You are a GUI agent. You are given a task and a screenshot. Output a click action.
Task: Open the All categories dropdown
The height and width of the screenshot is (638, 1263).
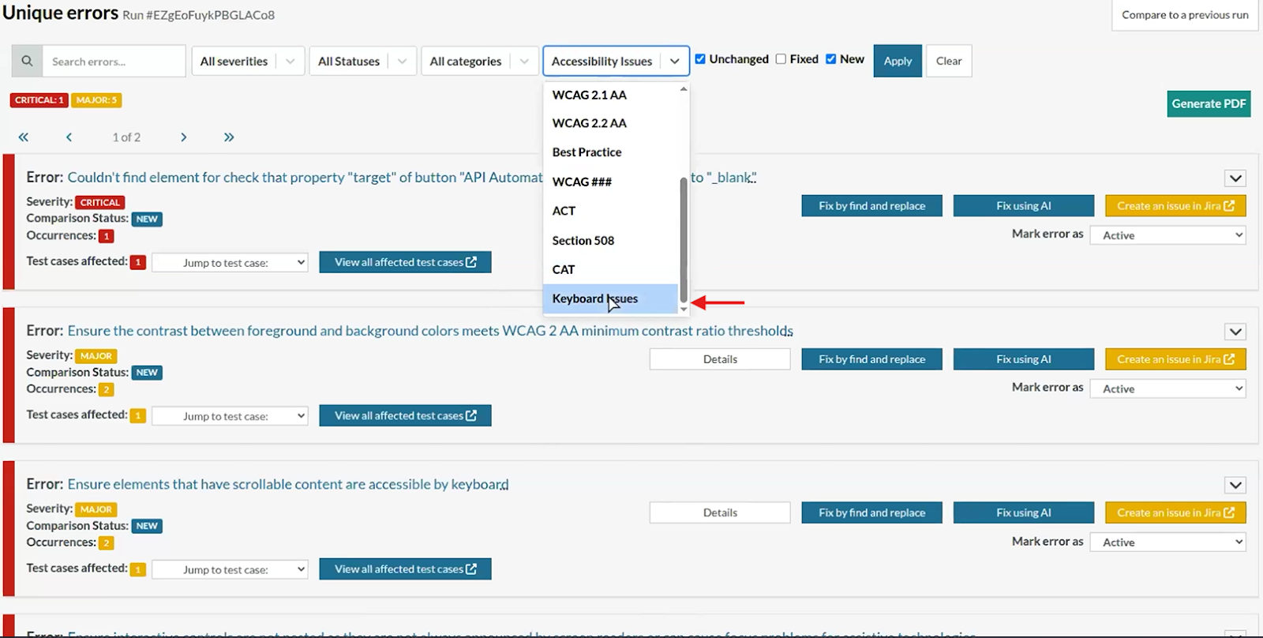pos(479,61)
